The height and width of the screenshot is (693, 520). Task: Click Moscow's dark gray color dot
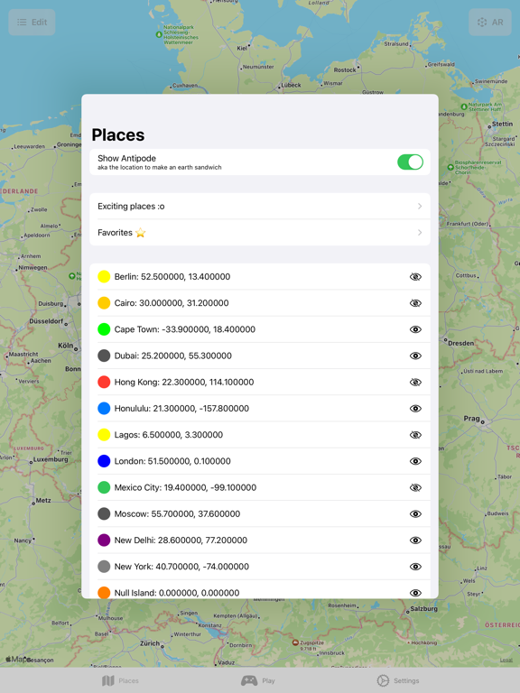pos(104,514)
